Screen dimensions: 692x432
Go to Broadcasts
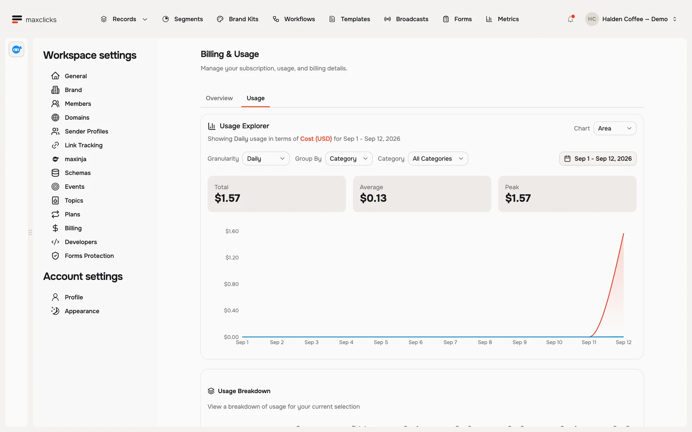tap(406, 19)
